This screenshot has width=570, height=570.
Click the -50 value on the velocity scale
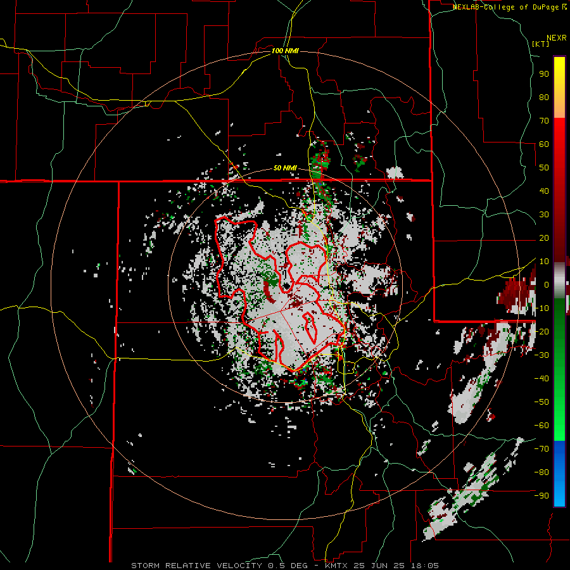tap(541, 402)
